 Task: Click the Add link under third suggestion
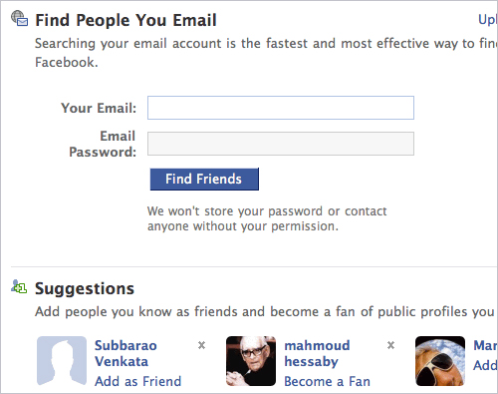[x=485, y=365]
